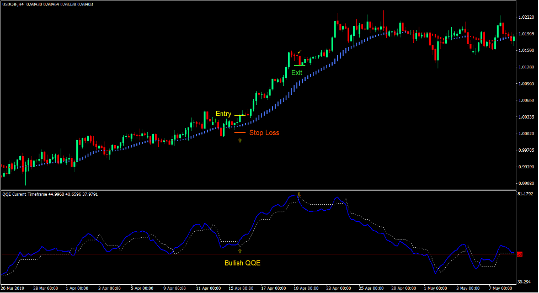Select the green Exit line marker
Screen dimensions: 539x293
[x=299, y=65]
